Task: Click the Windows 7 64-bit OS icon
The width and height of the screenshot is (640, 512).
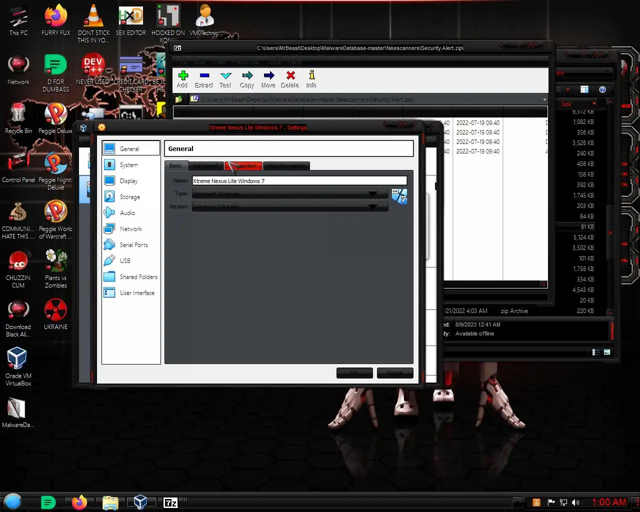Action: 399,196
